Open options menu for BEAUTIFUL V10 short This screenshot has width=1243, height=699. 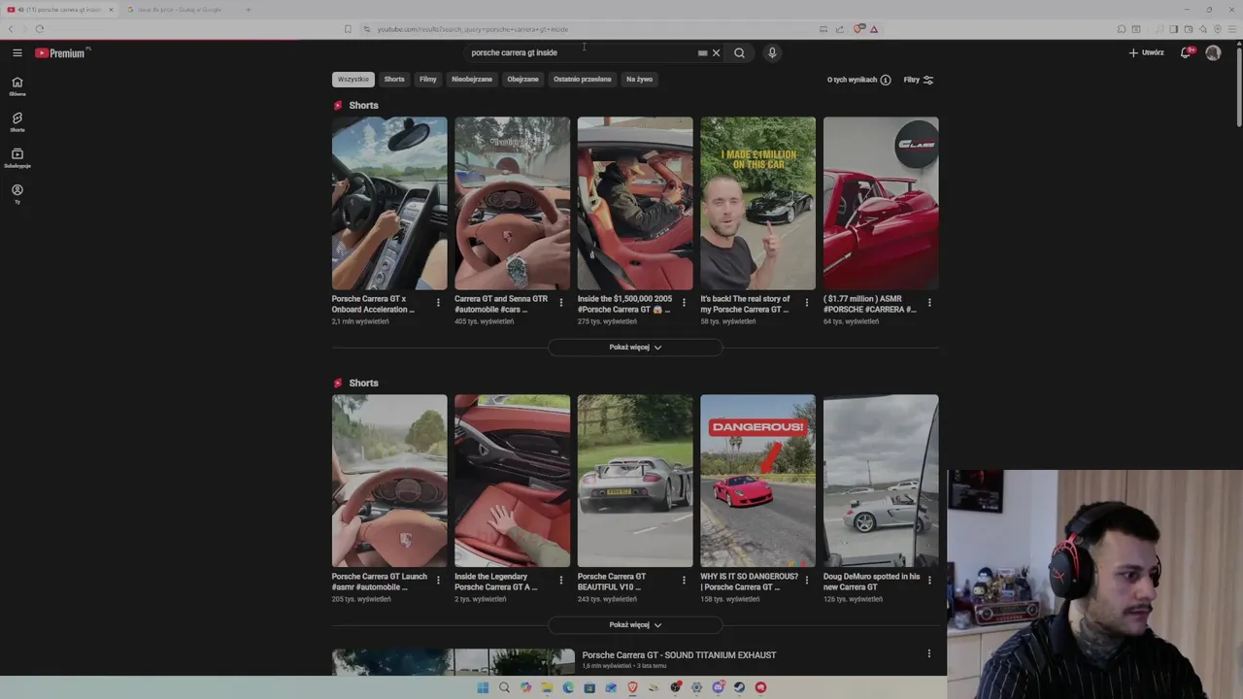684,581
